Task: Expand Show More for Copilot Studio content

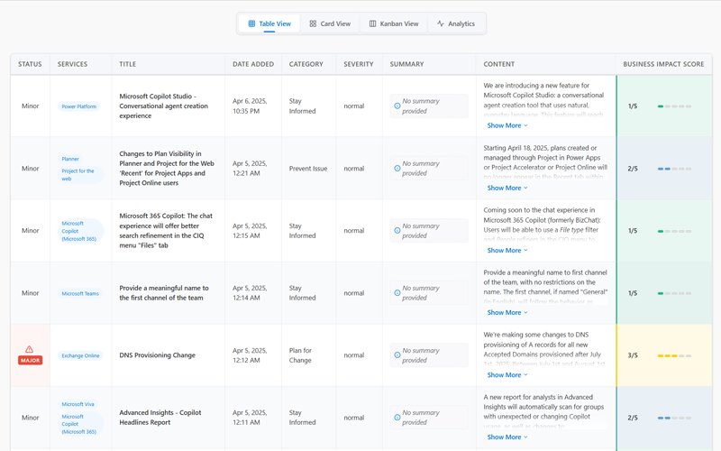Action: [507, 125]
